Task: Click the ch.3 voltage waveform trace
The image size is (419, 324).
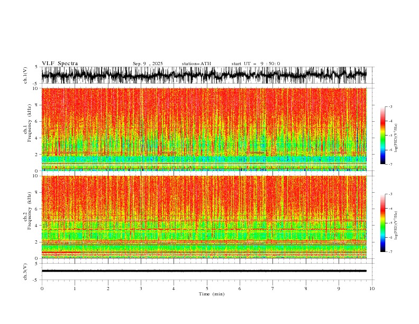Action: pyautogui.click(x=204, y=271)
